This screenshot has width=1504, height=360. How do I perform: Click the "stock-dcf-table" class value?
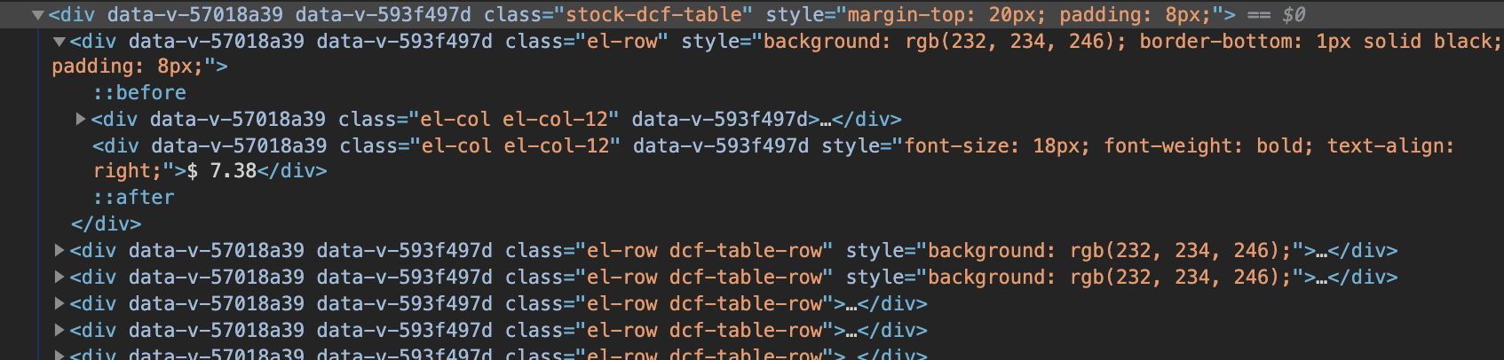(x=654, y=15)
